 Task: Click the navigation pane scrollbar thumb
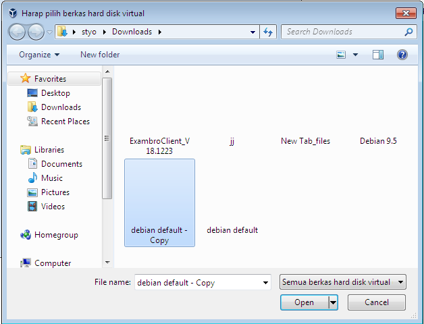point(107,138)
